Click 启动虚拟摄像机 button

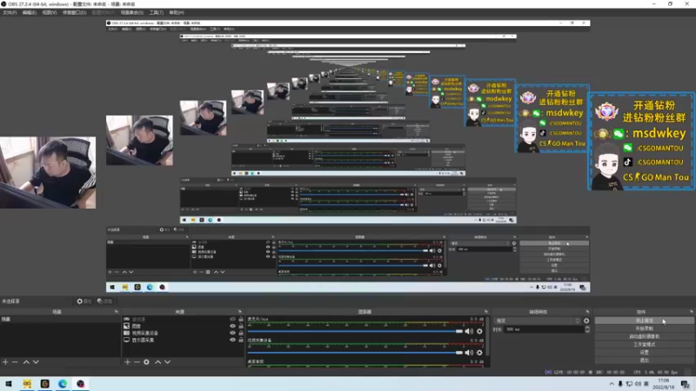(x=644, y=336)
